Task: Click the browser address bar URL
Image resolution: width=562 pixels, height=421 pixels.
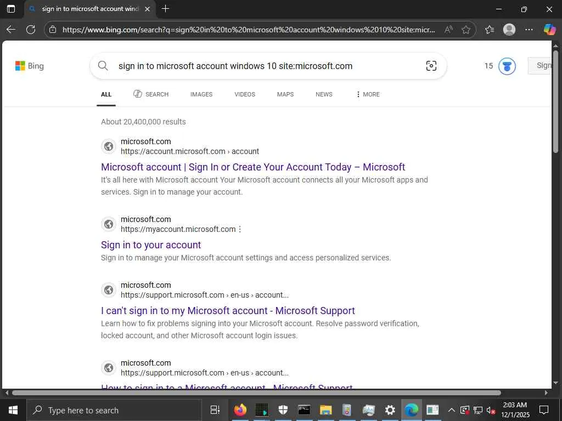Action: coord(249,30)
